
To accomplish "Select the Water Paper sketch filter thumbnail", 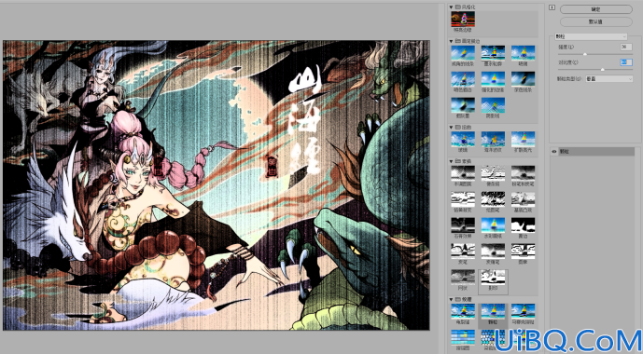I will pos(493,225).
